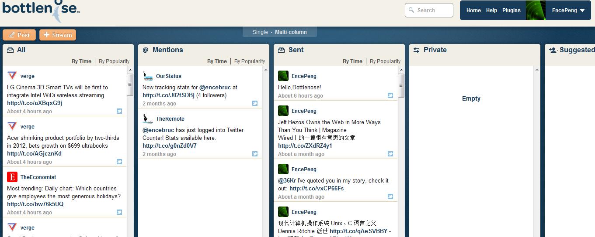Click TheRemote username
Viewport: 595px width, 237px height.
coord(170,119)
